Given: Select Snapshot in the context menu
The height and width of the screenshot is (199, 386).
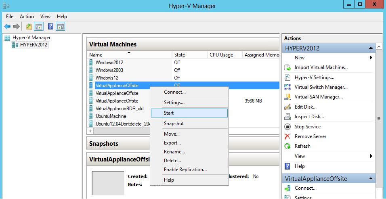Looking at the screenshot, I should coord(189,124).
